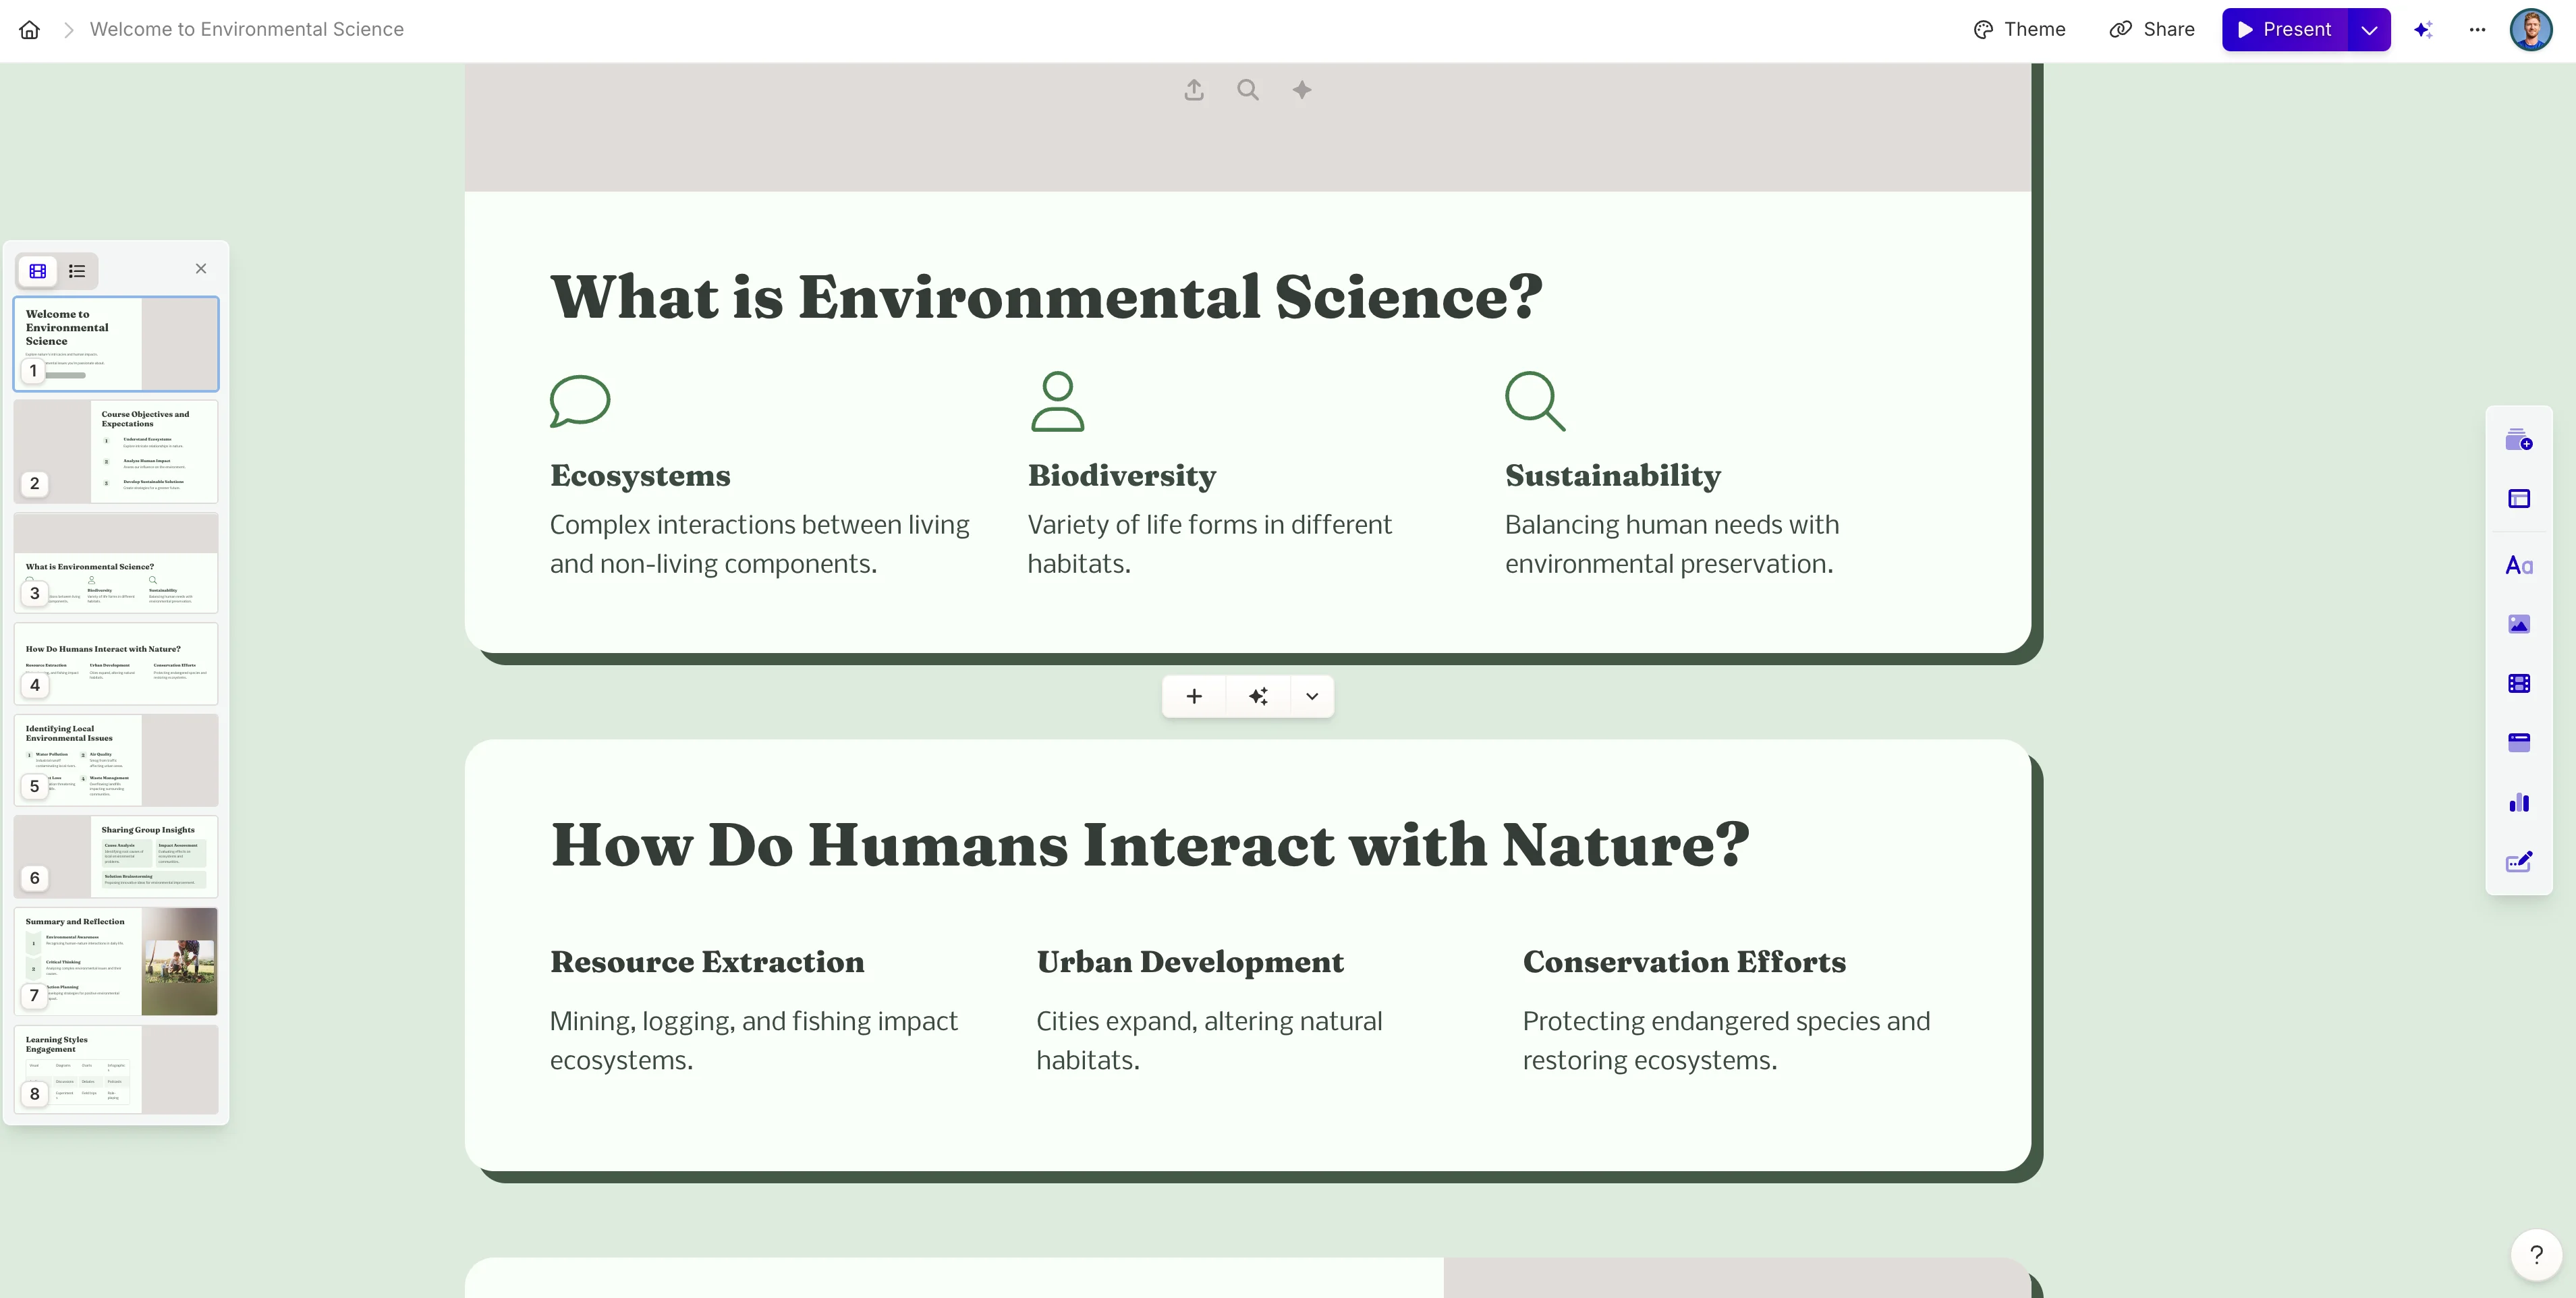Open the Theme settings
The height and width of the screenshot is (1298, 2576).
(x=2019, y=30)
